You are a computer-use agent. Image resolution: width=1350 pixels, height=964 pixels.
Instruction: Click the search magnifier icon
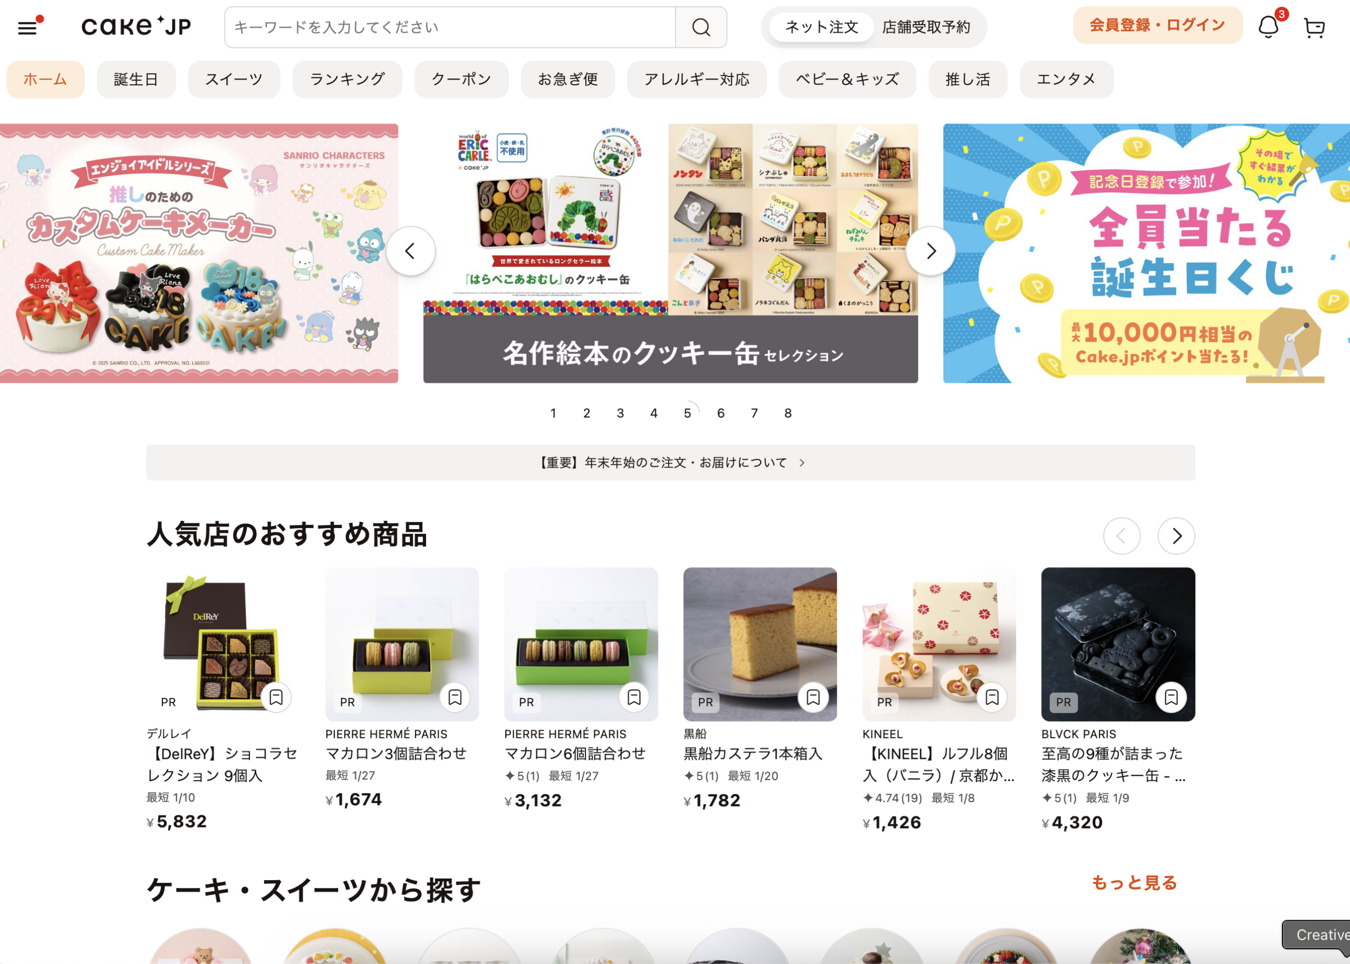point(701,27)
